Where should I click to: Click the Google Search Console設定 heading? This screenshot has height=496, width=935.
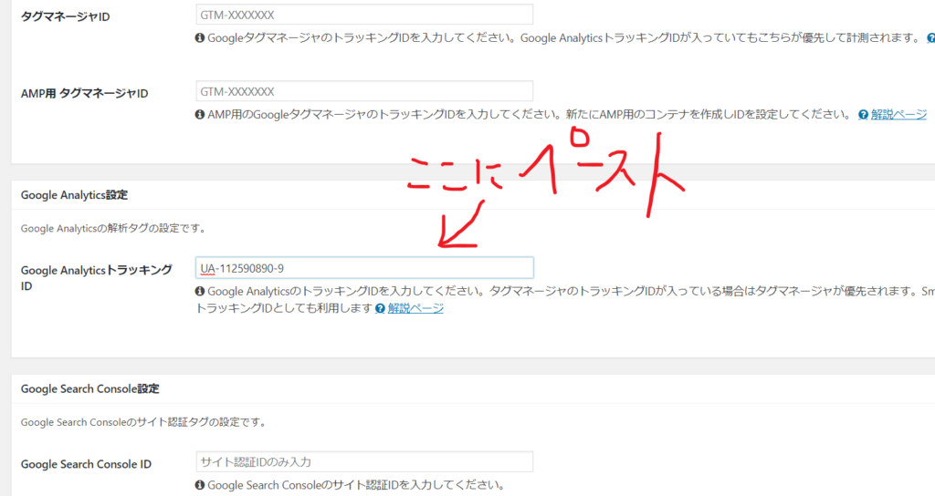(x=90, y=388)
